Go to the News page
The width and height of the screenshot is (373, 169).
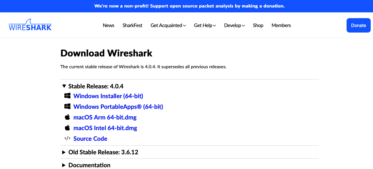pos(109,25)
